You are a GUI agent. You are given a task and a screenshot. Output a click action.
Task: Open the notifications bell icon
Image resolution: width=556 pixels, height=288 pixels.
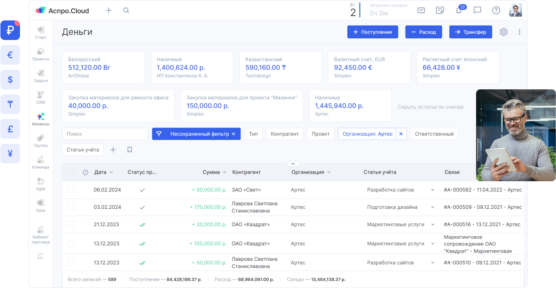click(x=459, y=11)
